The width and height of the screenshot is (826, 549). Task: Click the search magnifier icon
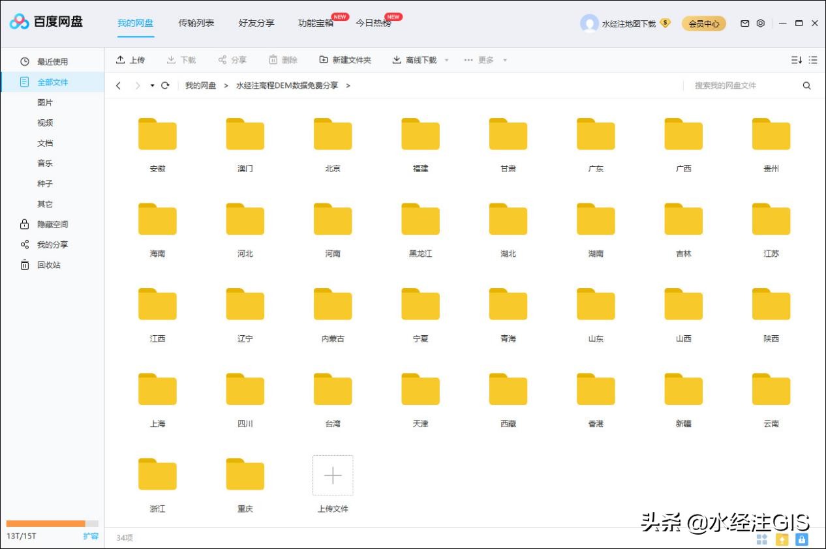(x=807, y=85)
